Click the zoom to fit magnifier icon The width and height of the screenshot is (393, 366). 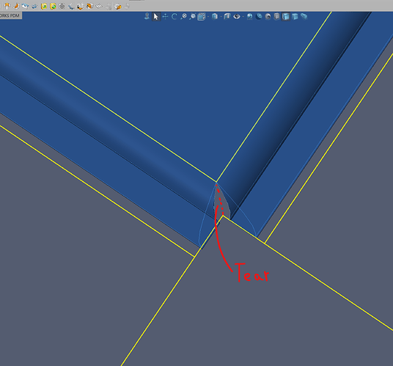(184, 17)
